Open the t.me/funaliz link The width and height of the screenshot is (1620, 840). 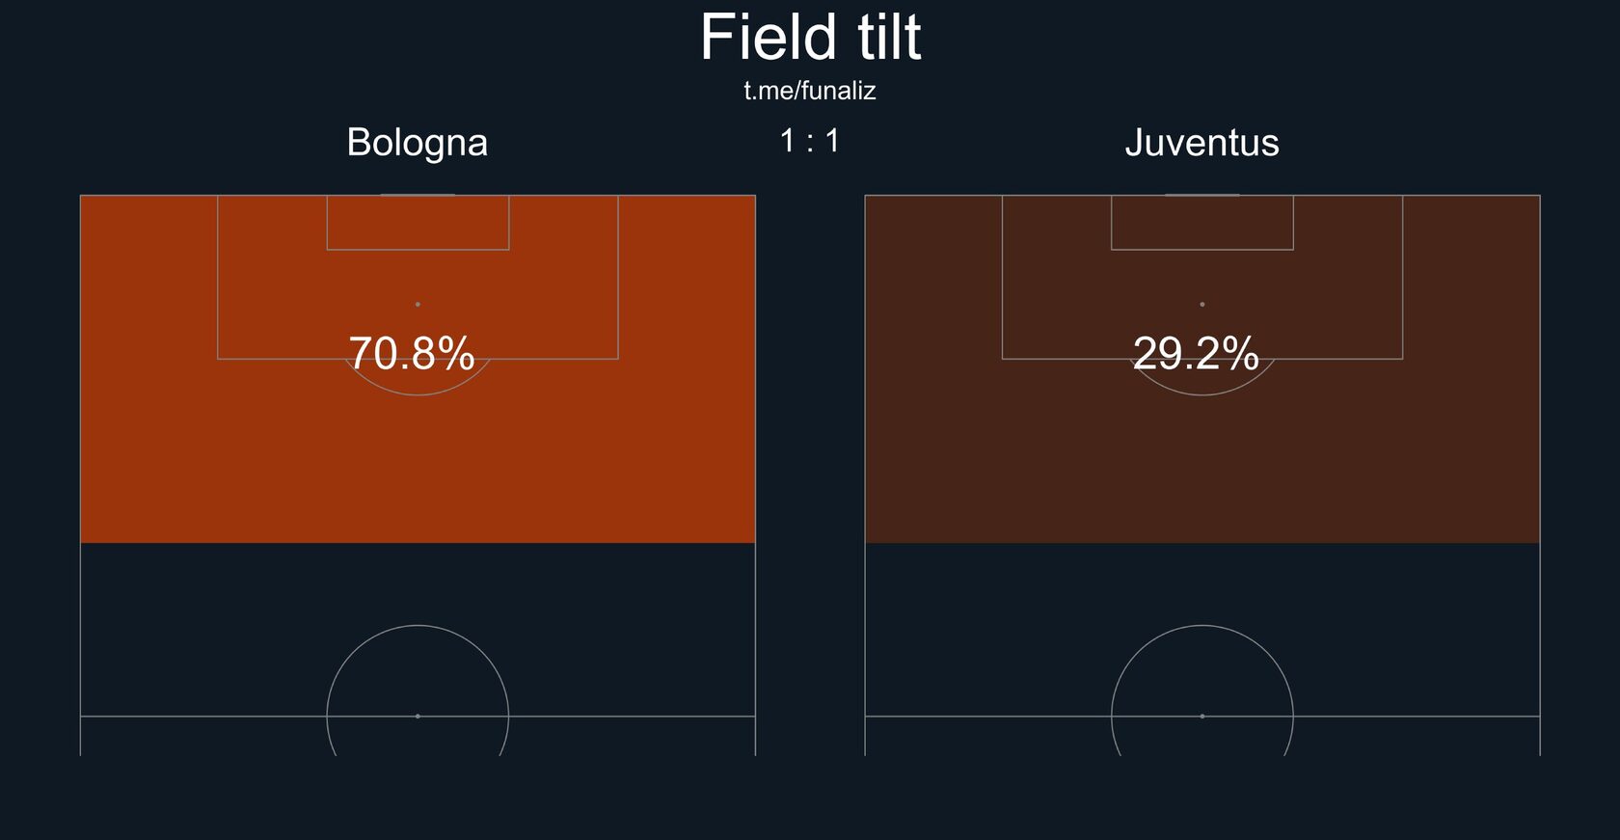[810, 91]
